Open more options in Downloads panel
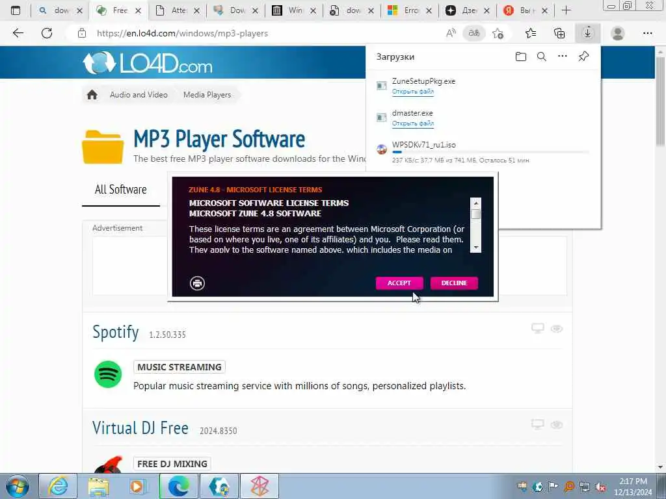The height and width of the screenshot is (499, 666). coord(563,56)
